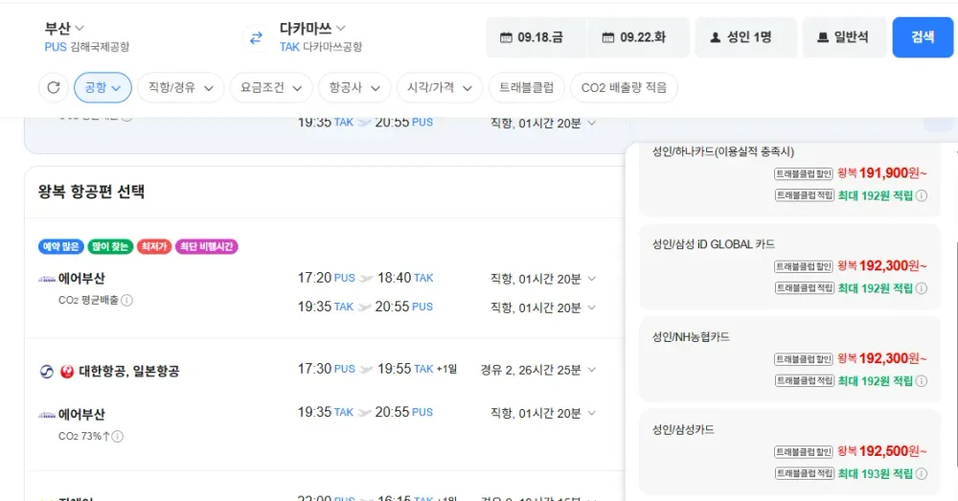Swap departure and arrival airports
Viewport: 958px width, 501px height.
click(256, 37)
